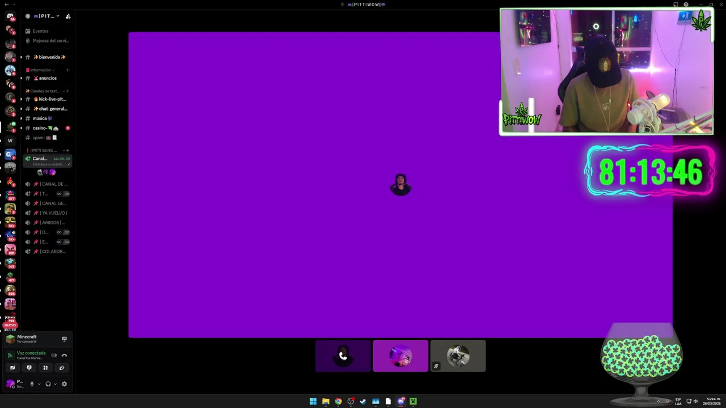
Task: Open Google Chrome from taskbar
Action: (338, 401)
